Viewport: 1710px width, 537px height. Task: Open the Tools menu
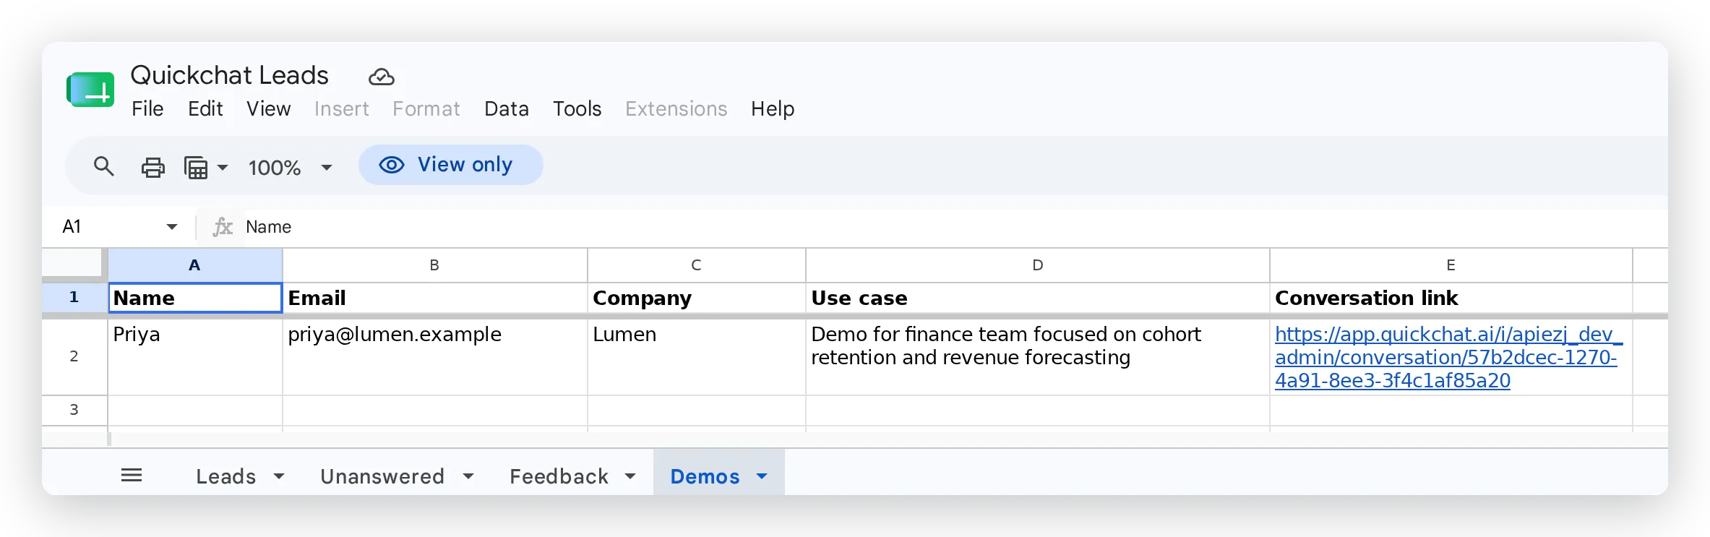(x=577, y=109)
